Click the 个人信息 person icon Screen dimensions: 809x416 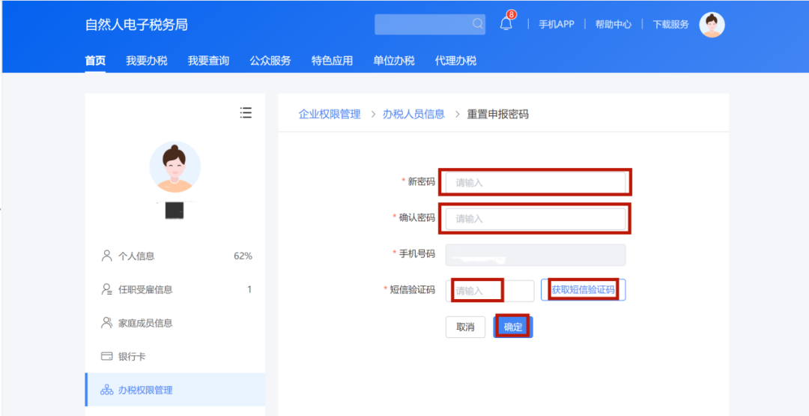pos(107,256)
